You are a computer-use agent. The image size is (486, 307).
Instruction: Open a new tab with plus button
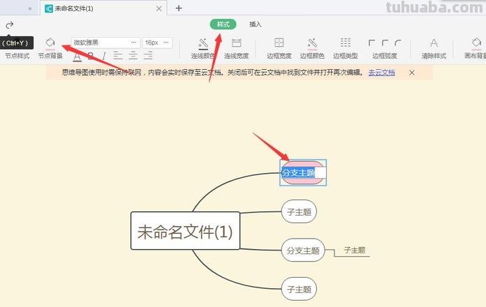[179, 8]
